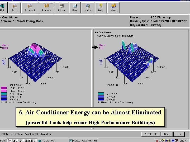
Task: Open the Basic design screens
Action: (x=15, y=8)
